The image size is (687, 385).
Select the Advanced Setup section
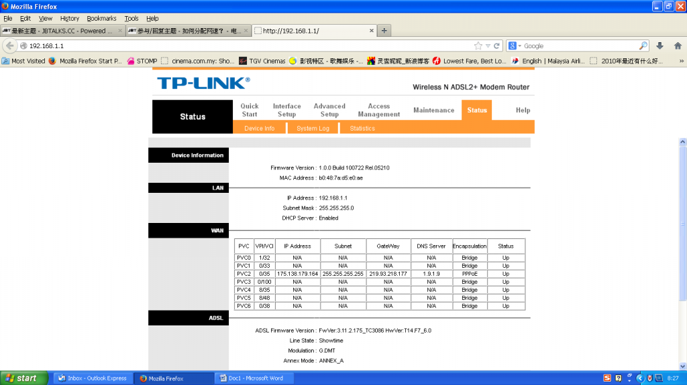(x=329, y=110)
